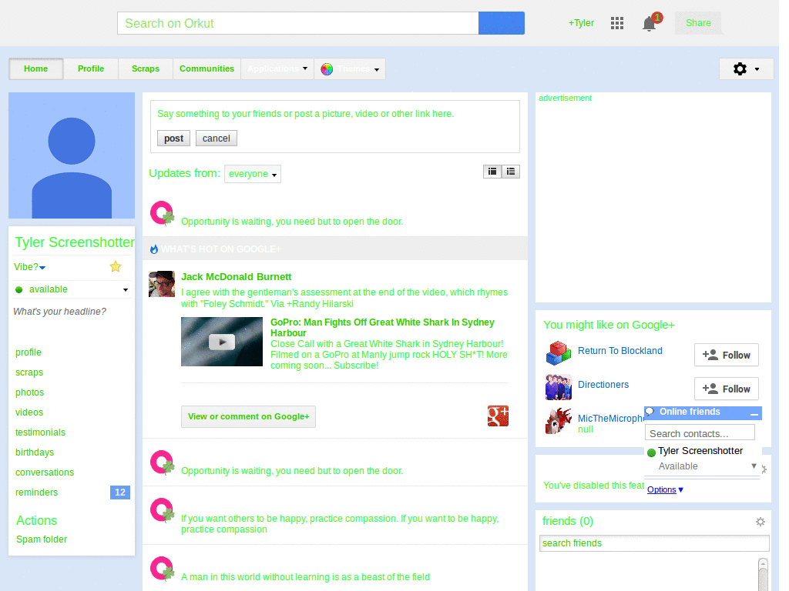Open the settings gear menu

746,68
